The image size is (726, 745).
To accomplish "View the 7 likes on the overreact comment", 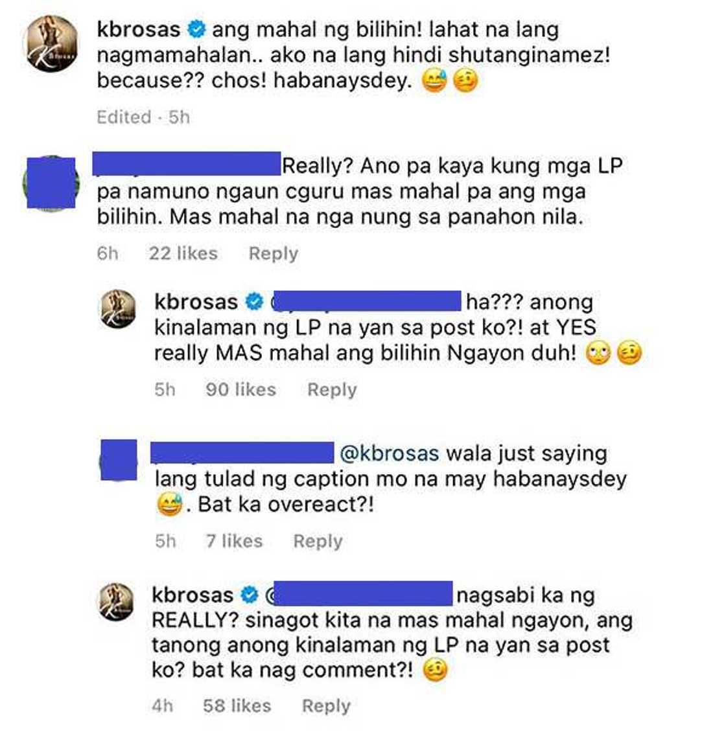I will 234,541.
